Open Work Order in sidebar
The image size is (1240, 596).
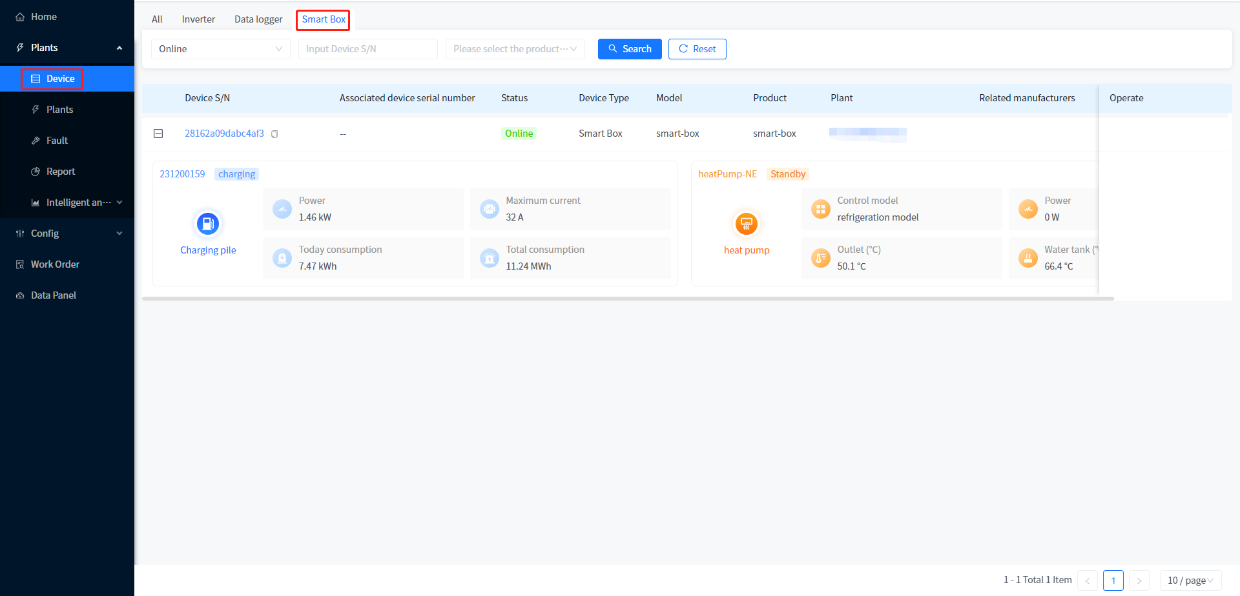[55, 264]
